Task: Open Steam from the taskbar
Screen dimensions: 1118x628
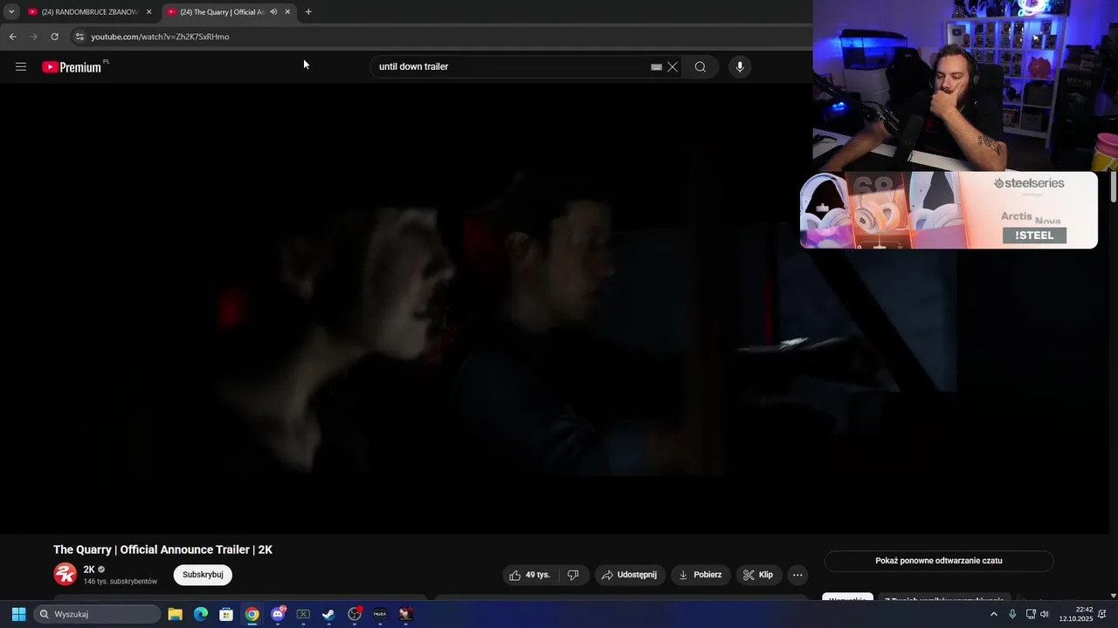Action: coord(328,614)
